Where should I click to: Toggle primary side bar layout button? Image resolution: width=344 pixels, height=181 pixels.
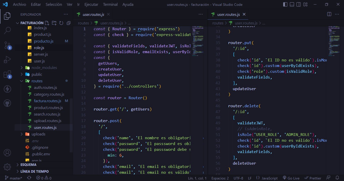click(x=285, y=4)
